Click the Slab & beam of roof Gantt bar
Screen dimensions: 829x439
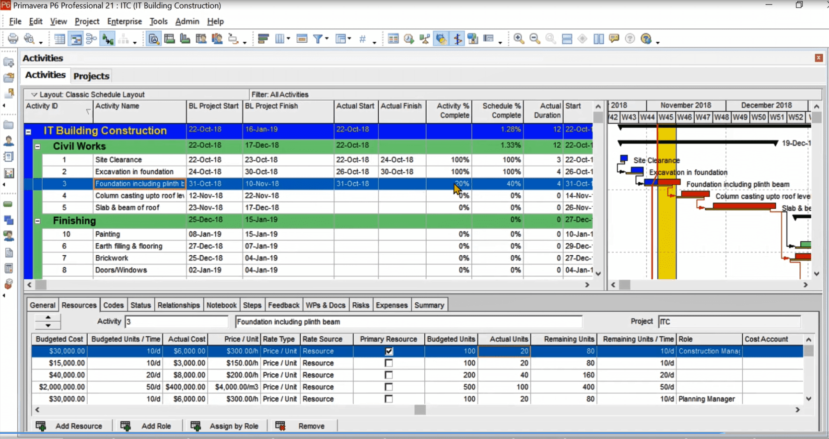pyautogui.click(x=744, y=206)
